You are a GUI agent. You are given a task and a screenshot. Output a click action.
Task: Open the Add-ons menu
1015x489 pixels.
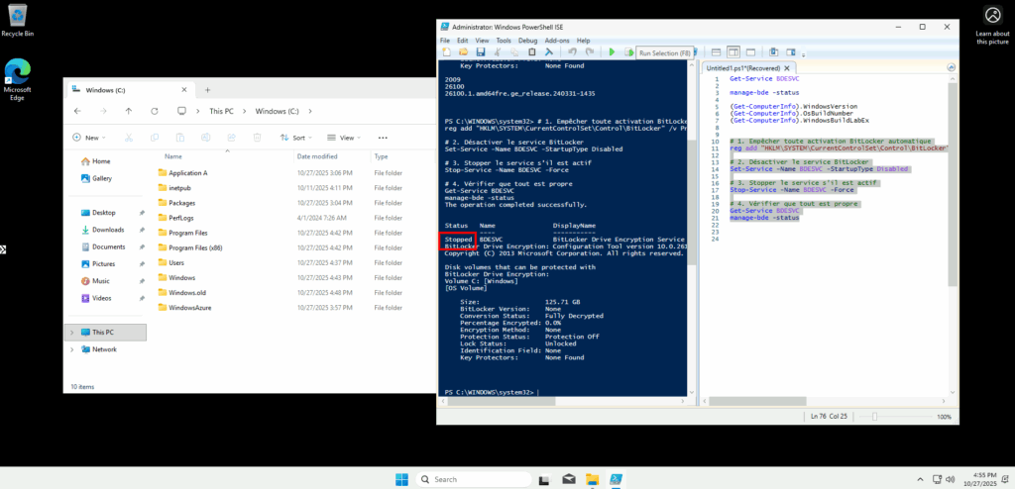coord(558,41)
